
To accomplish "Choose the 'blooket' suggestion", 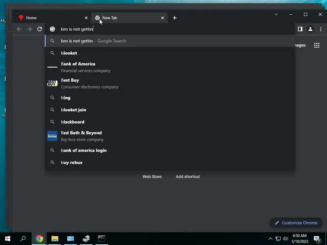I will tap(170, 53).
